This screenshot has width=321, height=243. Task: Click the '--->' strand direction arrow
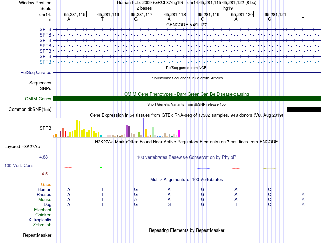(x=48, y=20)
